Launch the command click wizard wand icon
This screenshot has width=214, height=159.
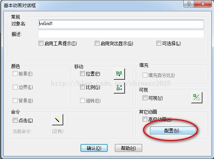(x=58, y=120)
